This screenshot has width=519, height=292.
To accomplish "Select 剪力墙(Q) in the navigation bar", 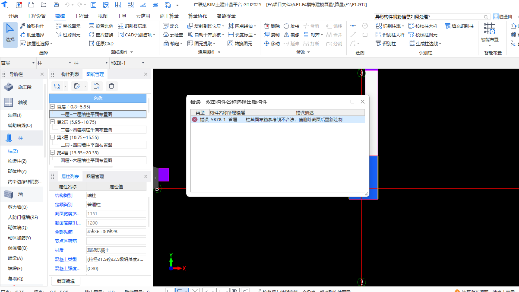I will (18, 207).
